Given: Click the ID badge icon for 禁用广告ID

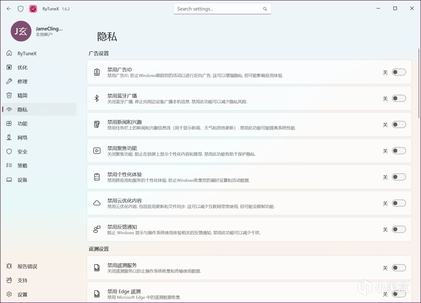Looking at the screenshot, I should point(97,72).
